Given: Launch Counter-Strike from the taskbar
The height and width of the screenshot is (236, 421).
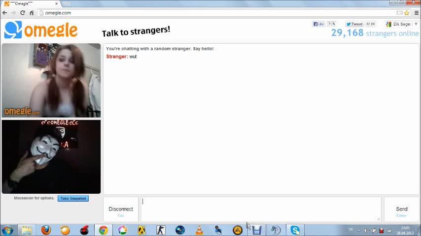Looking at the screenshot, I should 161,230.
